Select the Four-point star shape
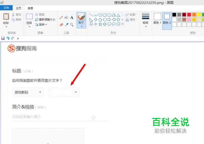 [96, 24]
